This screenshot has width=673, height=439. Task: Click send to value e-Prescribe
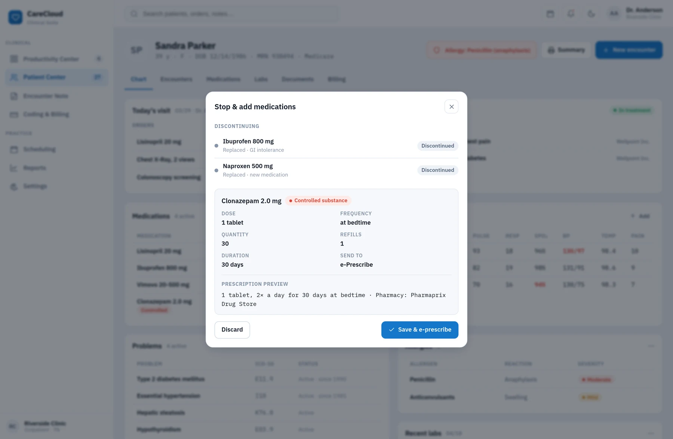356,265
